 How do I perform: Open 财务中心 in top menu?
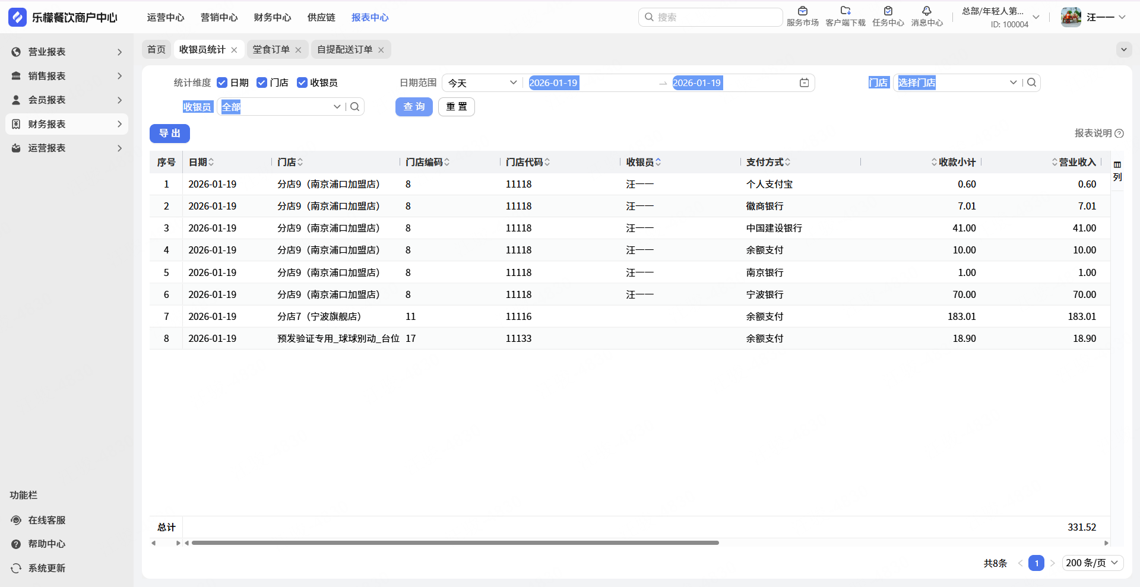(272, 17)
